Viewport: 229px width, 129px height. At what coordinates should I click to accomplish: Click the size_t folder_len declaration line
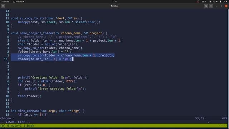[x=70, y=40]
